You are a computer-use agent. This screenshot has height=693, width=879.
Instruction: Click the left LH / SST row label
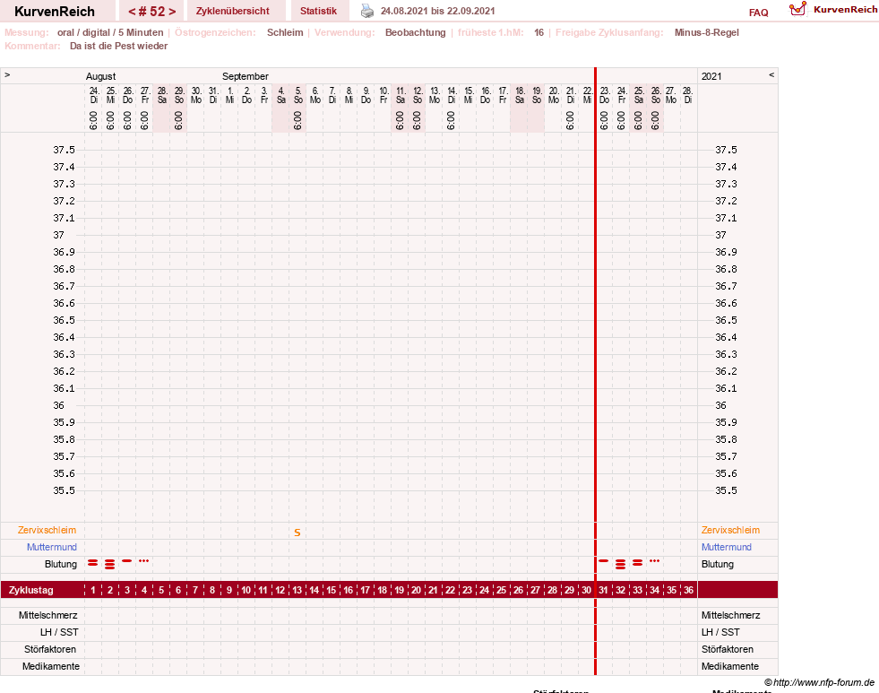tap(59, 632)
